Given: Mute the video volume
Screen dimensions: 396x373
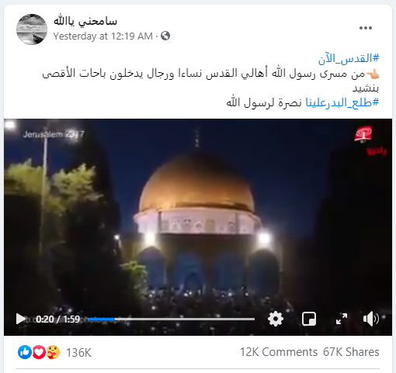Looking at the screenshot, I should [x=371, y=319].
